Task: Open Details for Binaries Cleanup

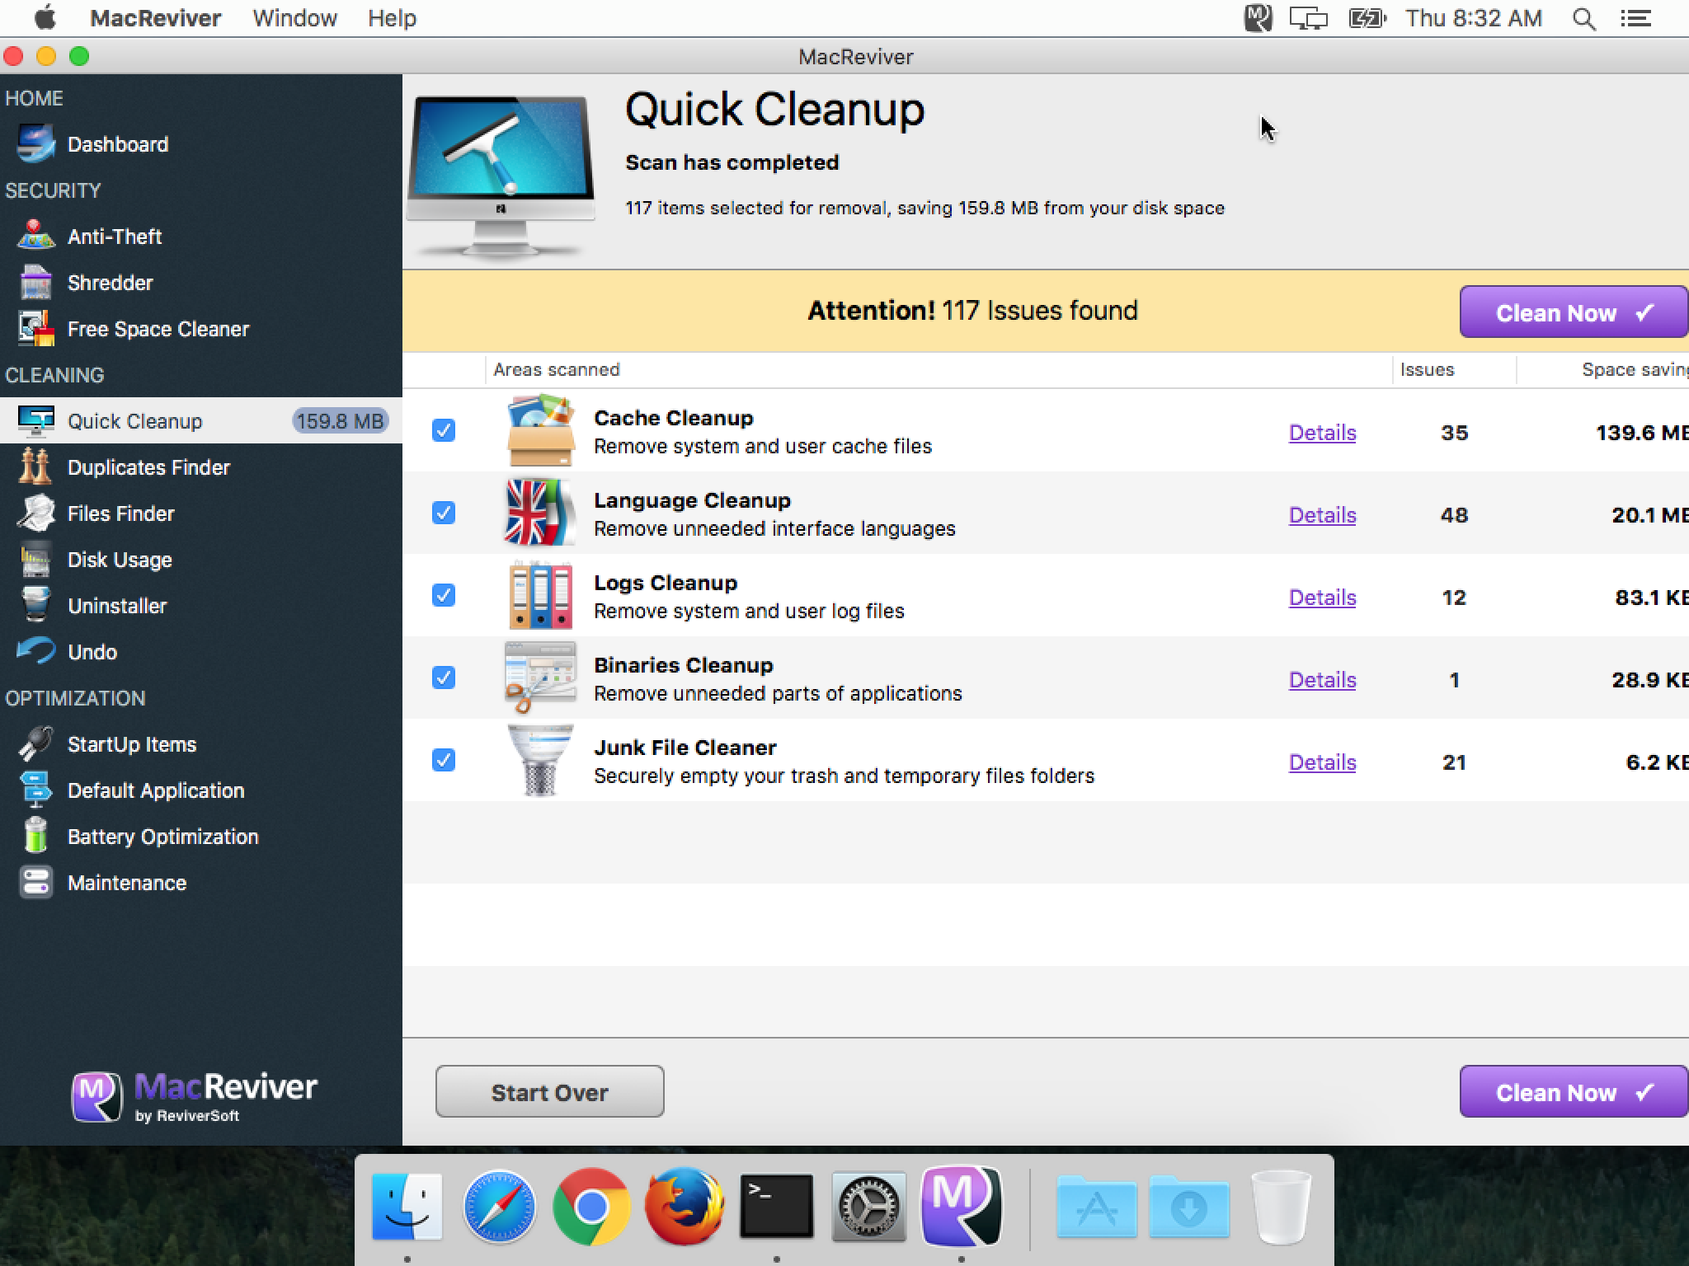Action: click(1322, 680)
